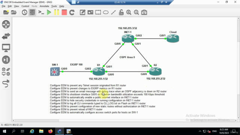Click horizontal scrollbar right arrow
Image resolution: width=240 pixels, height=135 pixels.
click(x=236, y=121)
